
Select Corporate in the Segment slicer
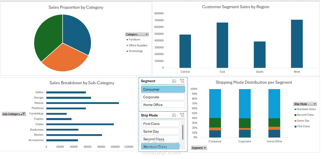pyautogui.click(x=163, y=97)
